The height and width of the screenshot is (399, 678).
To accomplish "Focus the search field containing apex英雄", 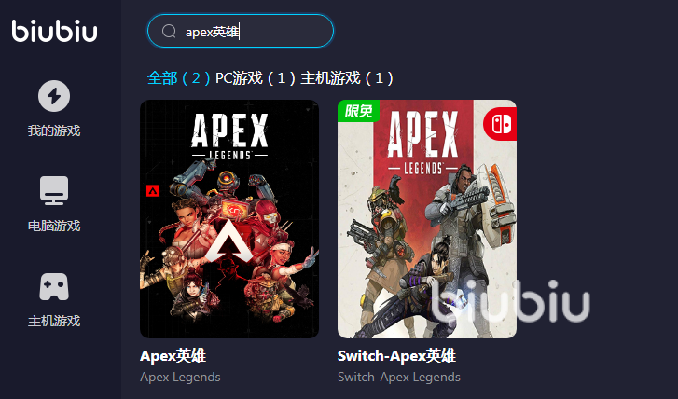I will pyautogui.click(x=241, y=31).
